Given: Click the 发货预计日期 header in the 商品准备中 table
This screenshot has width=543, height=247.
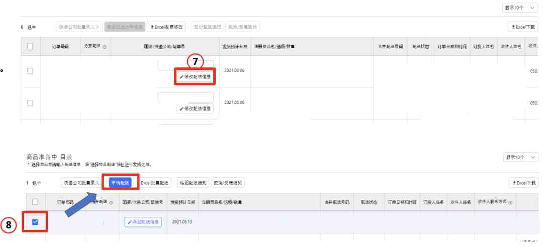Looking at the screenshot, I should pyautogui.click(x=182, y=202).
